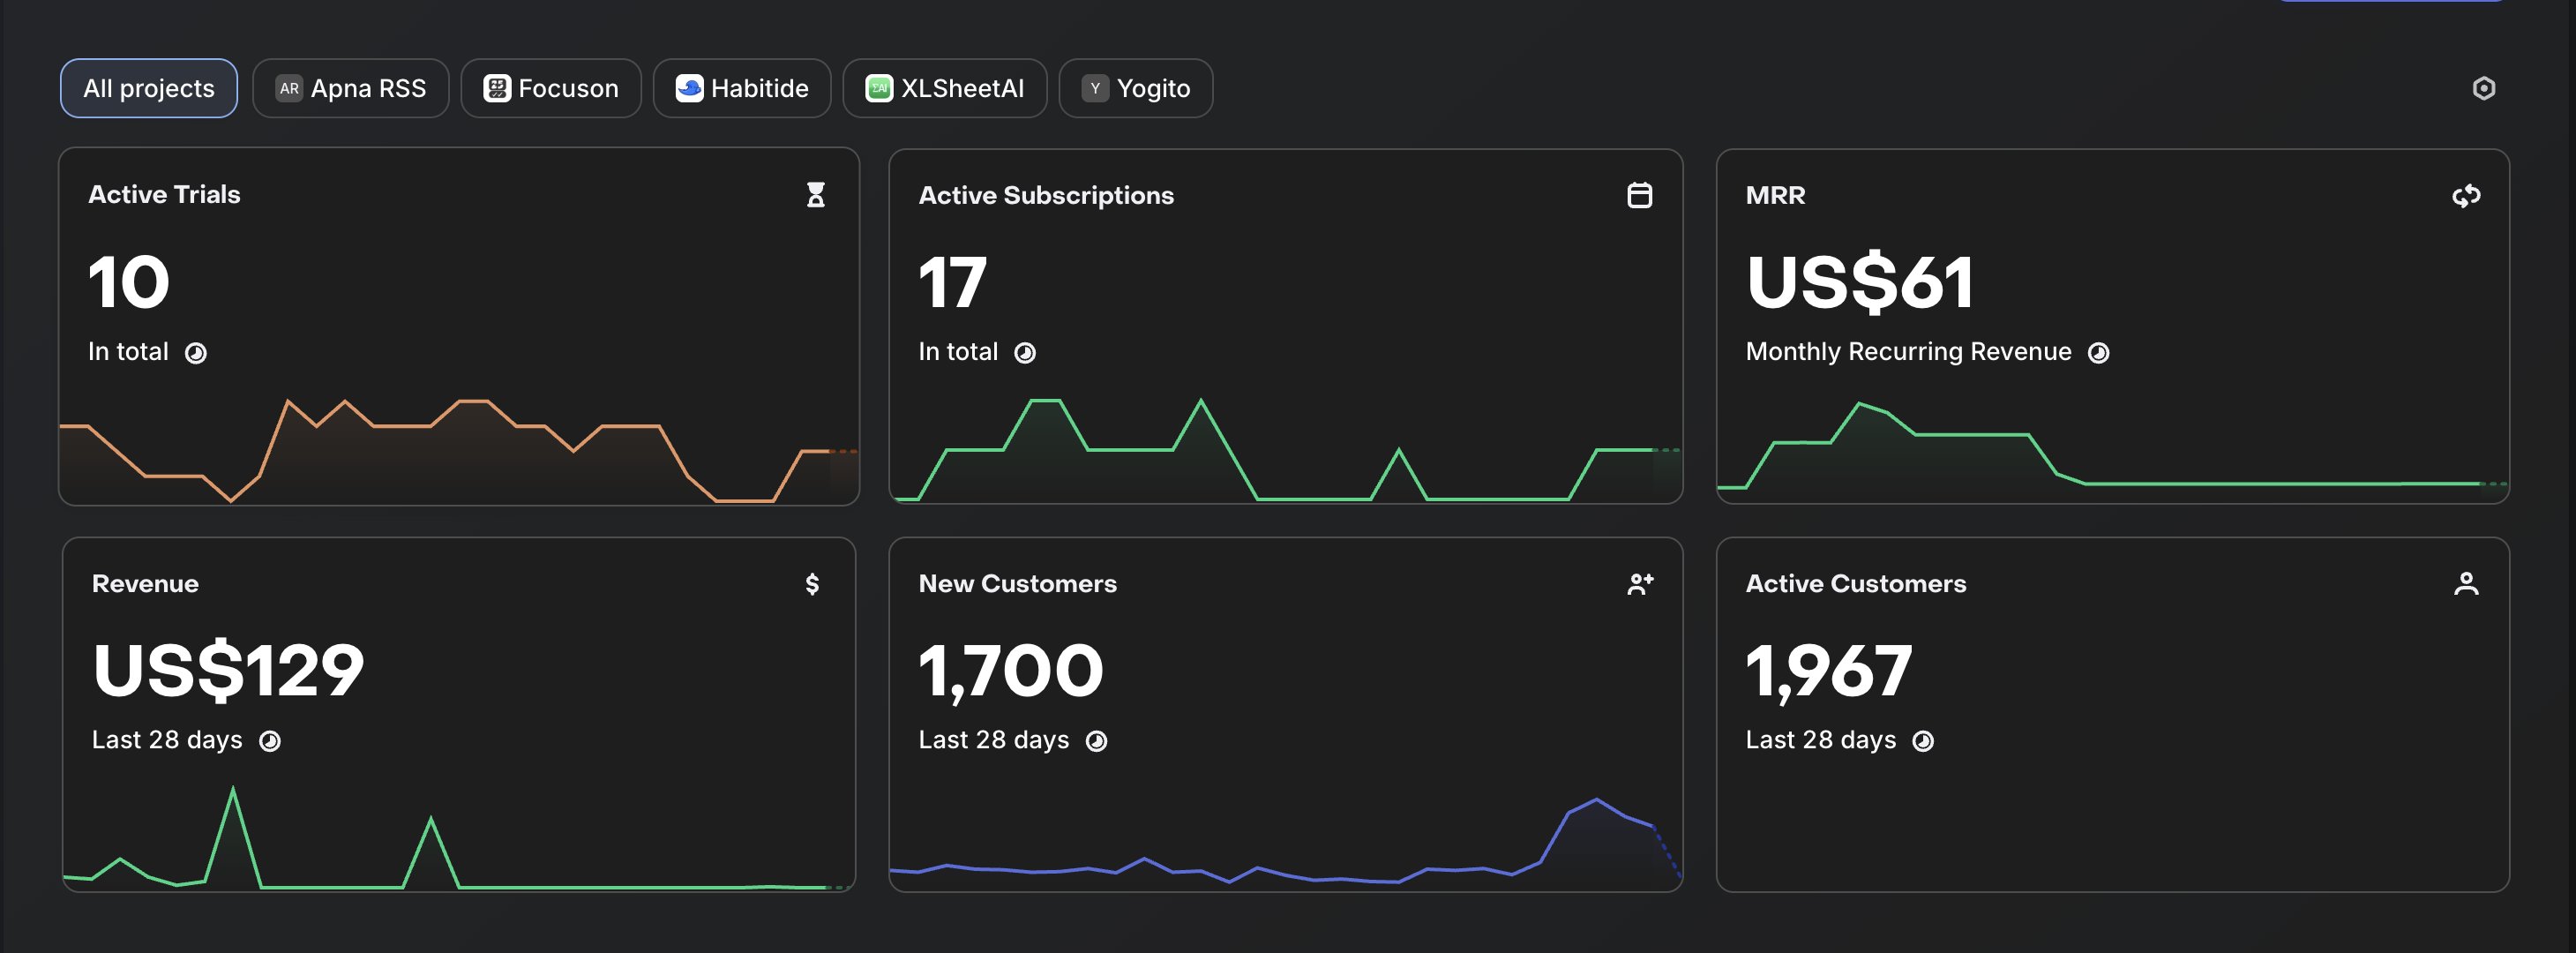Click the Active Trials orange sparkline chart
The image size is (2576, 953).
click(x=458, y=449)
